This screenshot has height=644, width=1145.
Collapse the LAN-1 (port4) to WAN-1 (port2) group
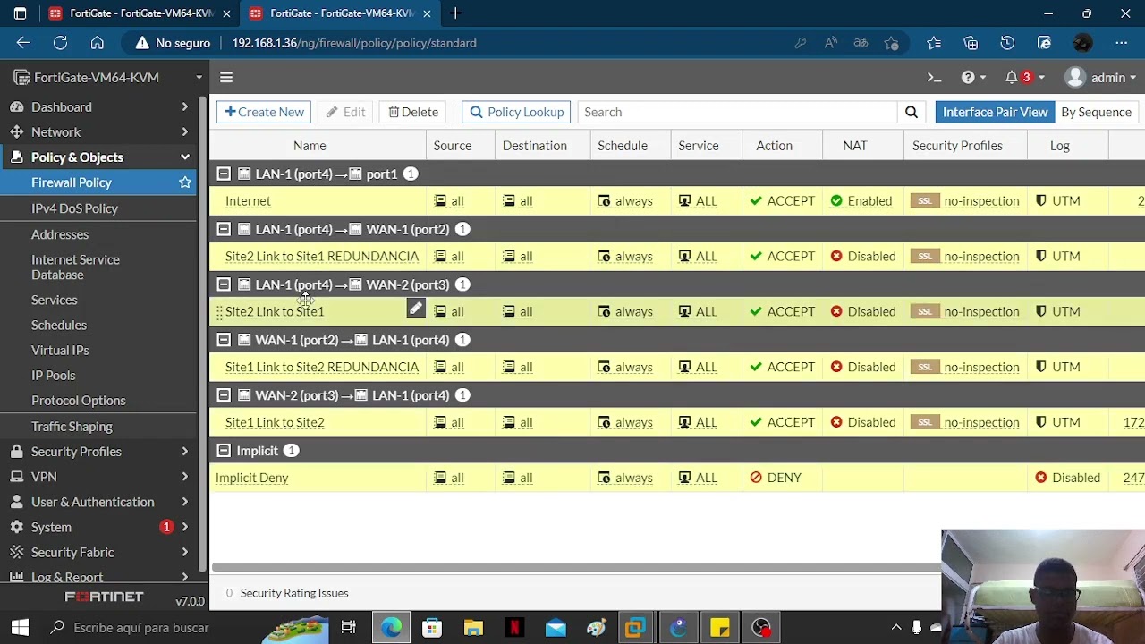click(224, 230)
